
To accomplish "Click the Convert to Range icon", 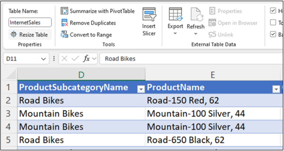I will pyautogui.click(x=64, y=35).
